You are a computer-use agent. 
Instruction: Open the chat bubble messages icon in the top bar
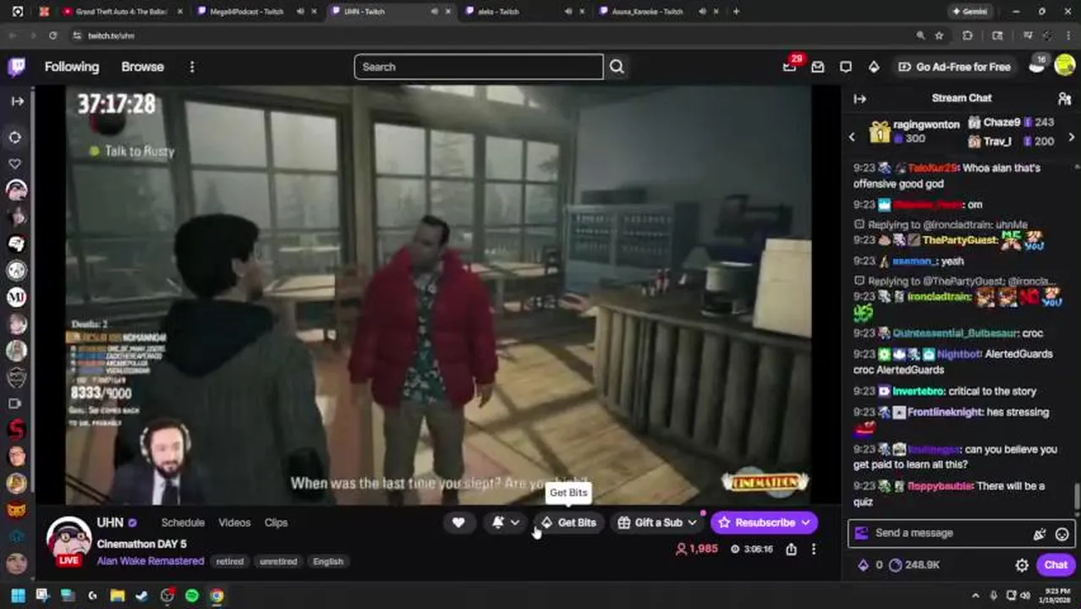(846, 67)
